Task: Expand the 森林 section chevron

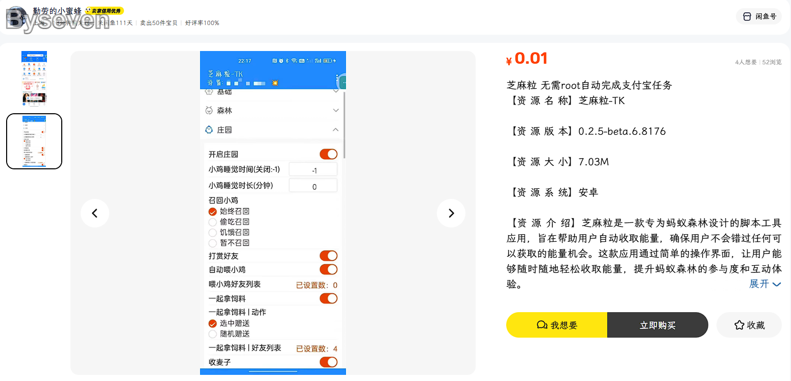Action: pyautogui.click(x=336, y=110)
